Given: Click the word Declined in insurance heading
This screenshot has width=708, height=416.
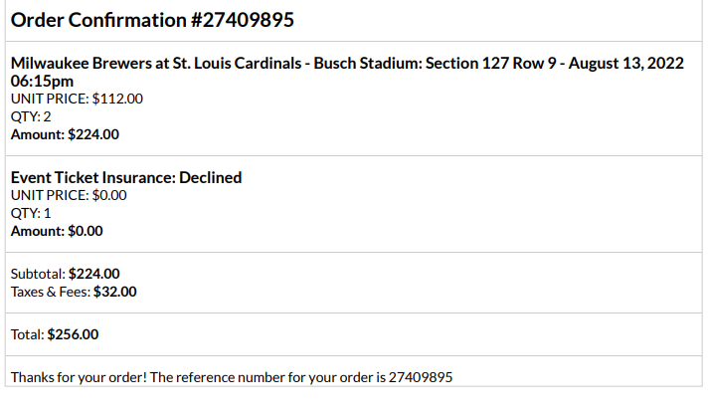Looking at the screenshot, I should click(x=210, y=177).
